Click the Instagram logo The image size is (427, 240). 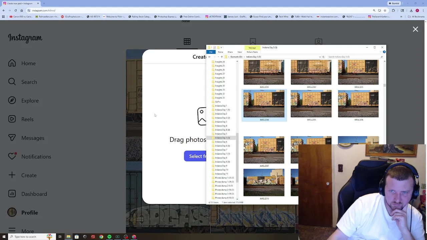[x=25, y=38]
